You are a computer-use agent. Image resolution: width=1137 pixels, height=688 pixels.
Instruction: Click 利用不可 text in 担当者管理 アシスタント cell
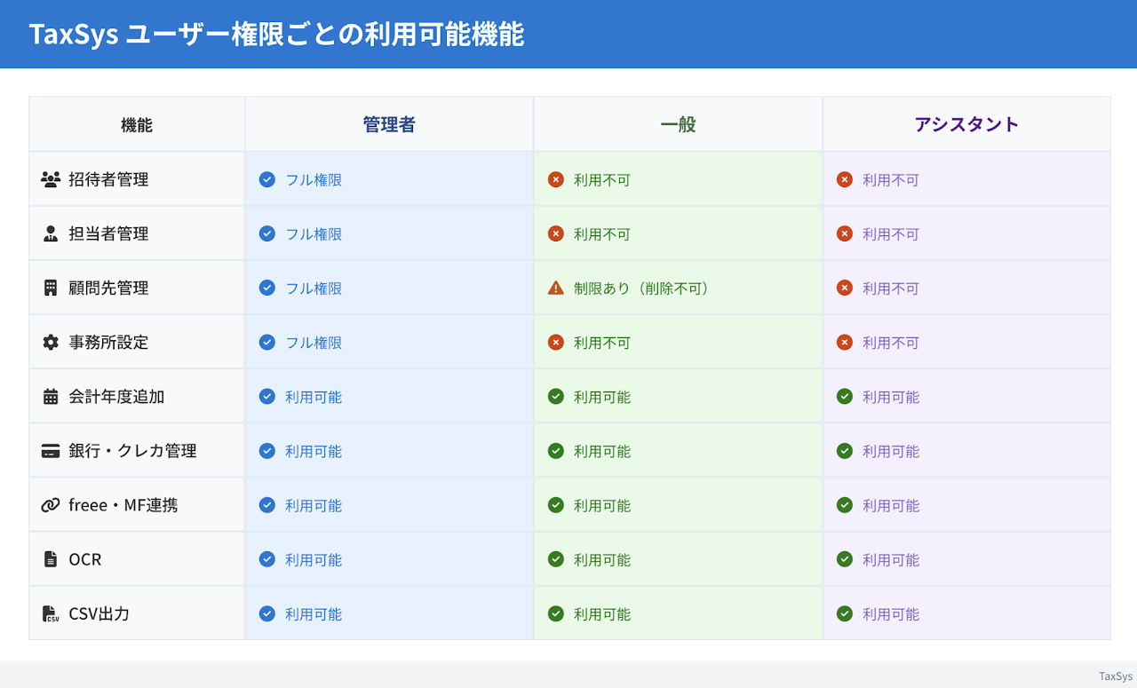pos(891,234)
